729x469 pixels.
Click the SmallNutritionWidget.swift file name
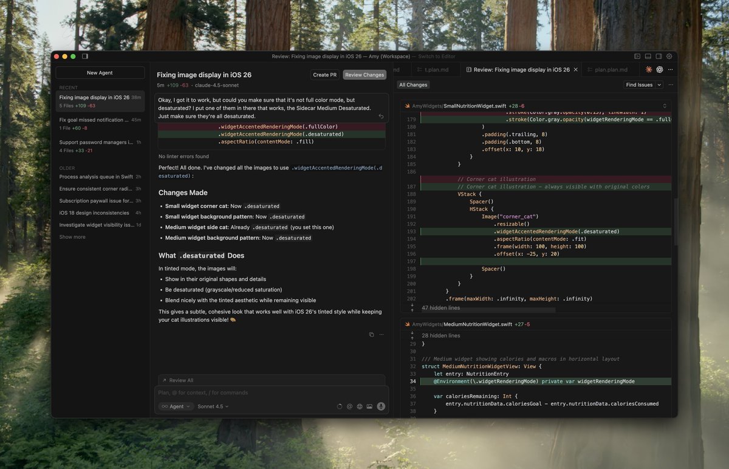[474, 106]
